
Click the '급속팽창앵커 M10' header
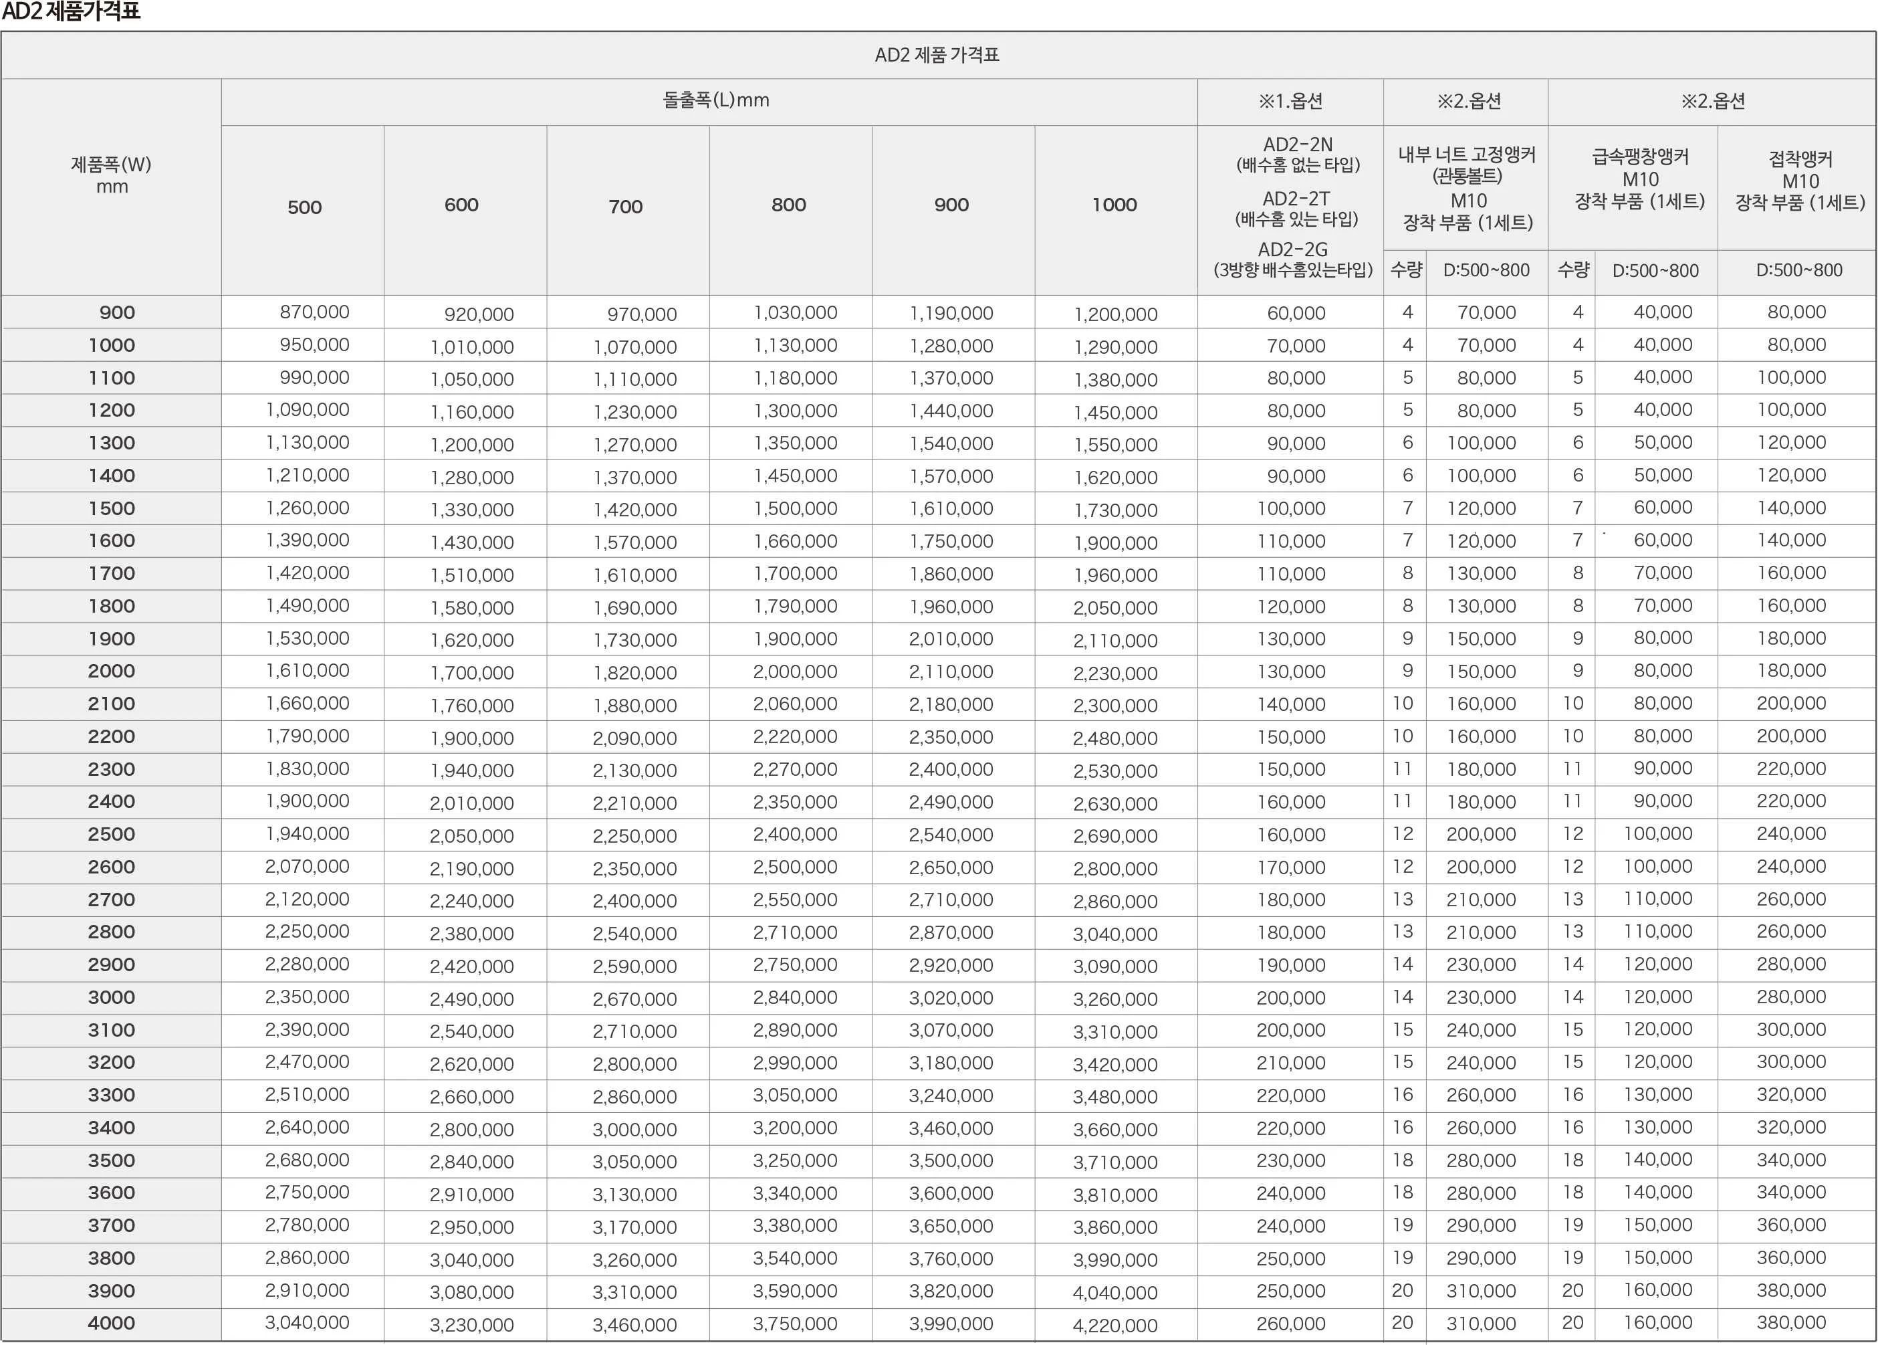[x=1641, y=168]
